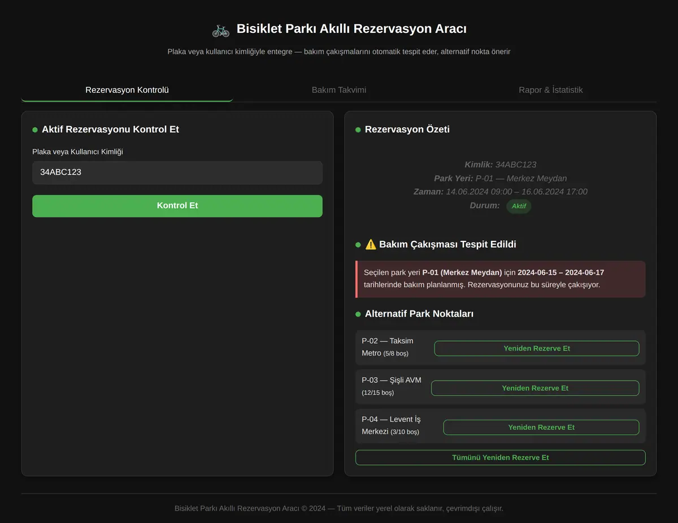
Task: Rebook at P-04 Levent İş Merkezi
Action: [541, 427]
